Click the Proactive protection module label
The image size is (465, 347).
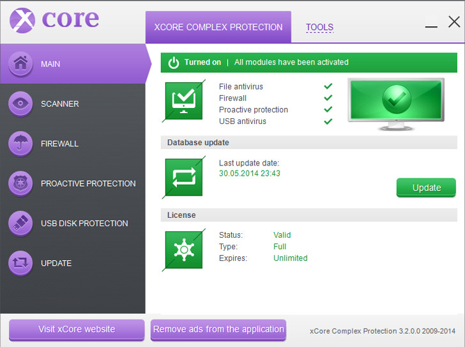click(254, 110)
